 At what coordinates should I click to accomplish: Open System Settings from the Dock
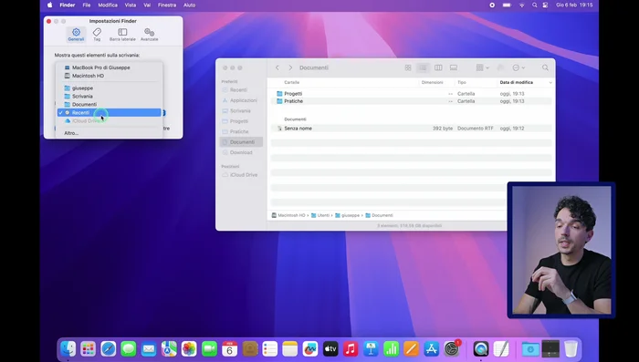452,349
